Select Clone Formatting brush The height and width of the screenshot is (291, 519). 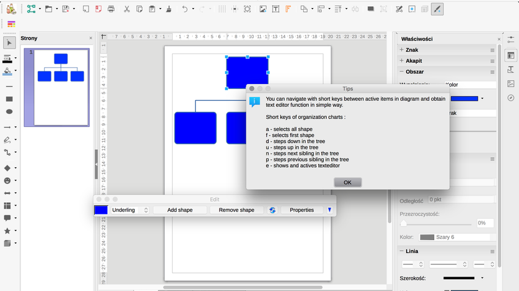tap(169, 9)
